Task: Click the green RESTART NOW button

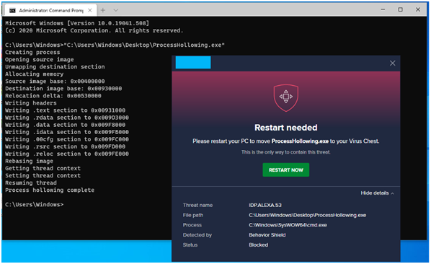Action: pyautogui.click(x=285, y=170)
